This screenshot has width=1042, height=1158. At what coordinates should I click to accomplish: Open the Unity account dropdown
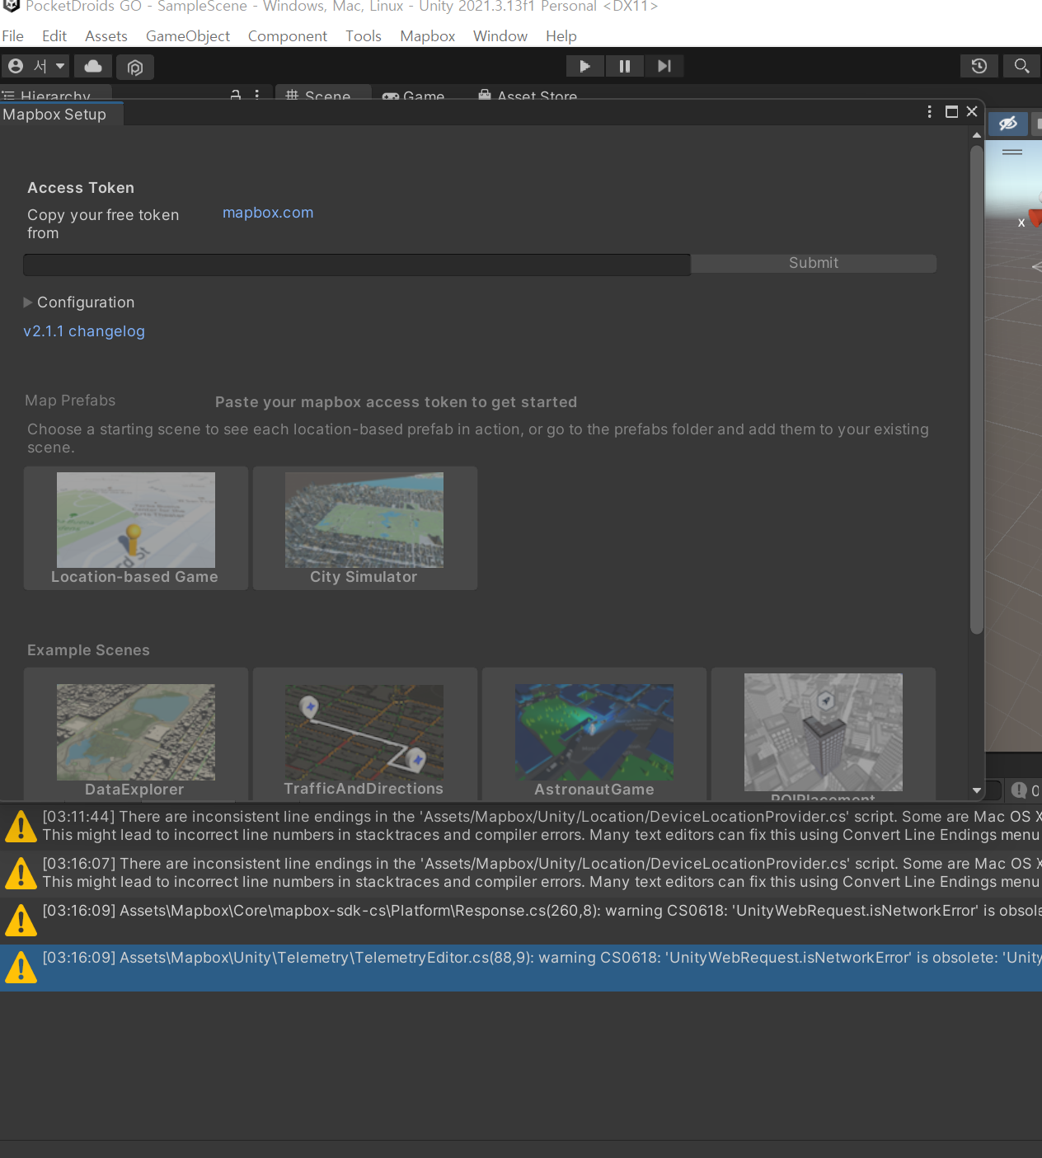tap(36, 66)
